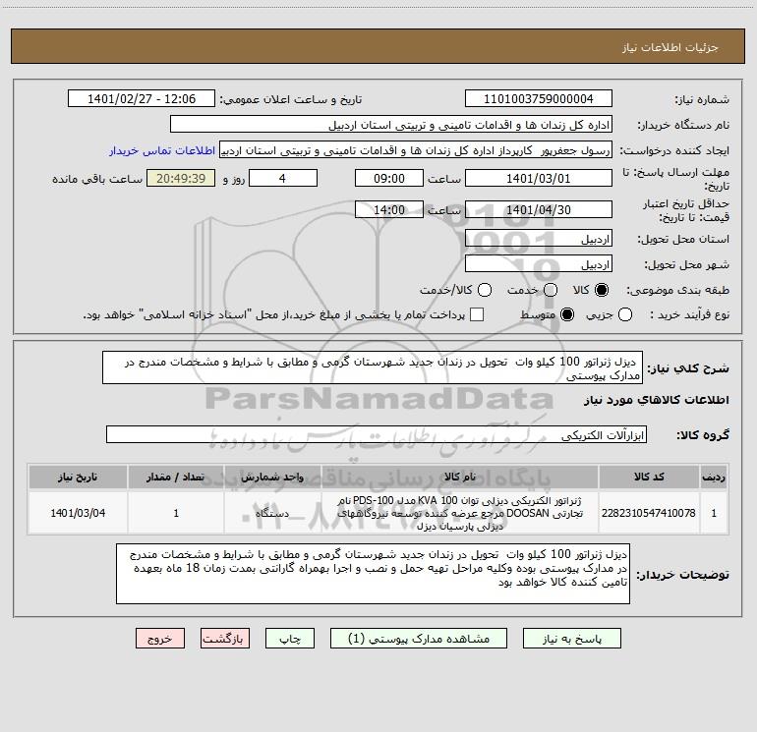Image resolution: width=757 pixels, height=732 pixels.
Task: Click the بازگشت back button
Action: point(225,639)
